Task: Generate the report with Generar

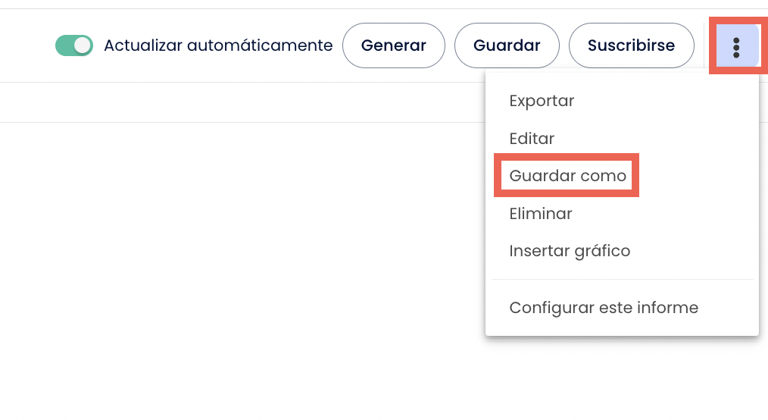Action: click(393, 45)
